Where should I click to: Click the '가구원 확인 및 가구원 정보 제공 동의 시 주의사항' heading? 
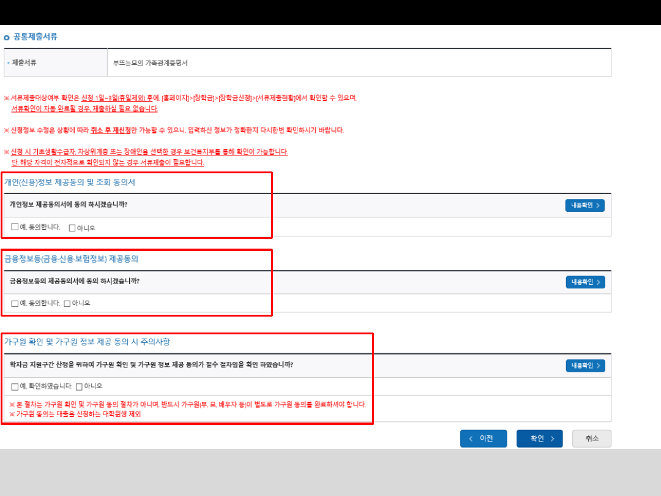point(87,342)
